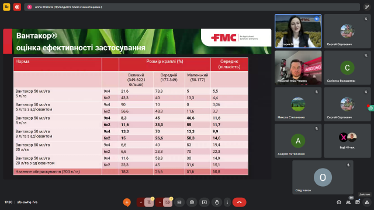Screen dimensions: 374x210
Task: Open the chat panel icon
Action: coord(357,202)
